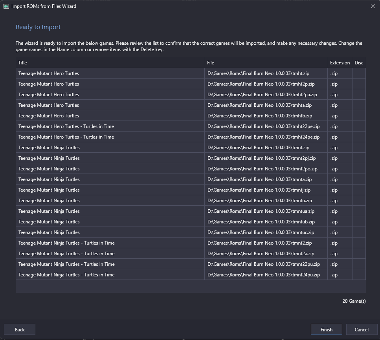The width and height of the screenshot is (380, 340).
Task: Click the .zip extension cell for tmhtb.zip
Action: tap(340, 116)
